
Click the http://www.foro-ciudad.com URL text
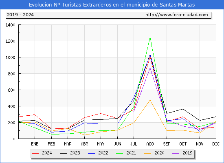(x=177, y=15)
